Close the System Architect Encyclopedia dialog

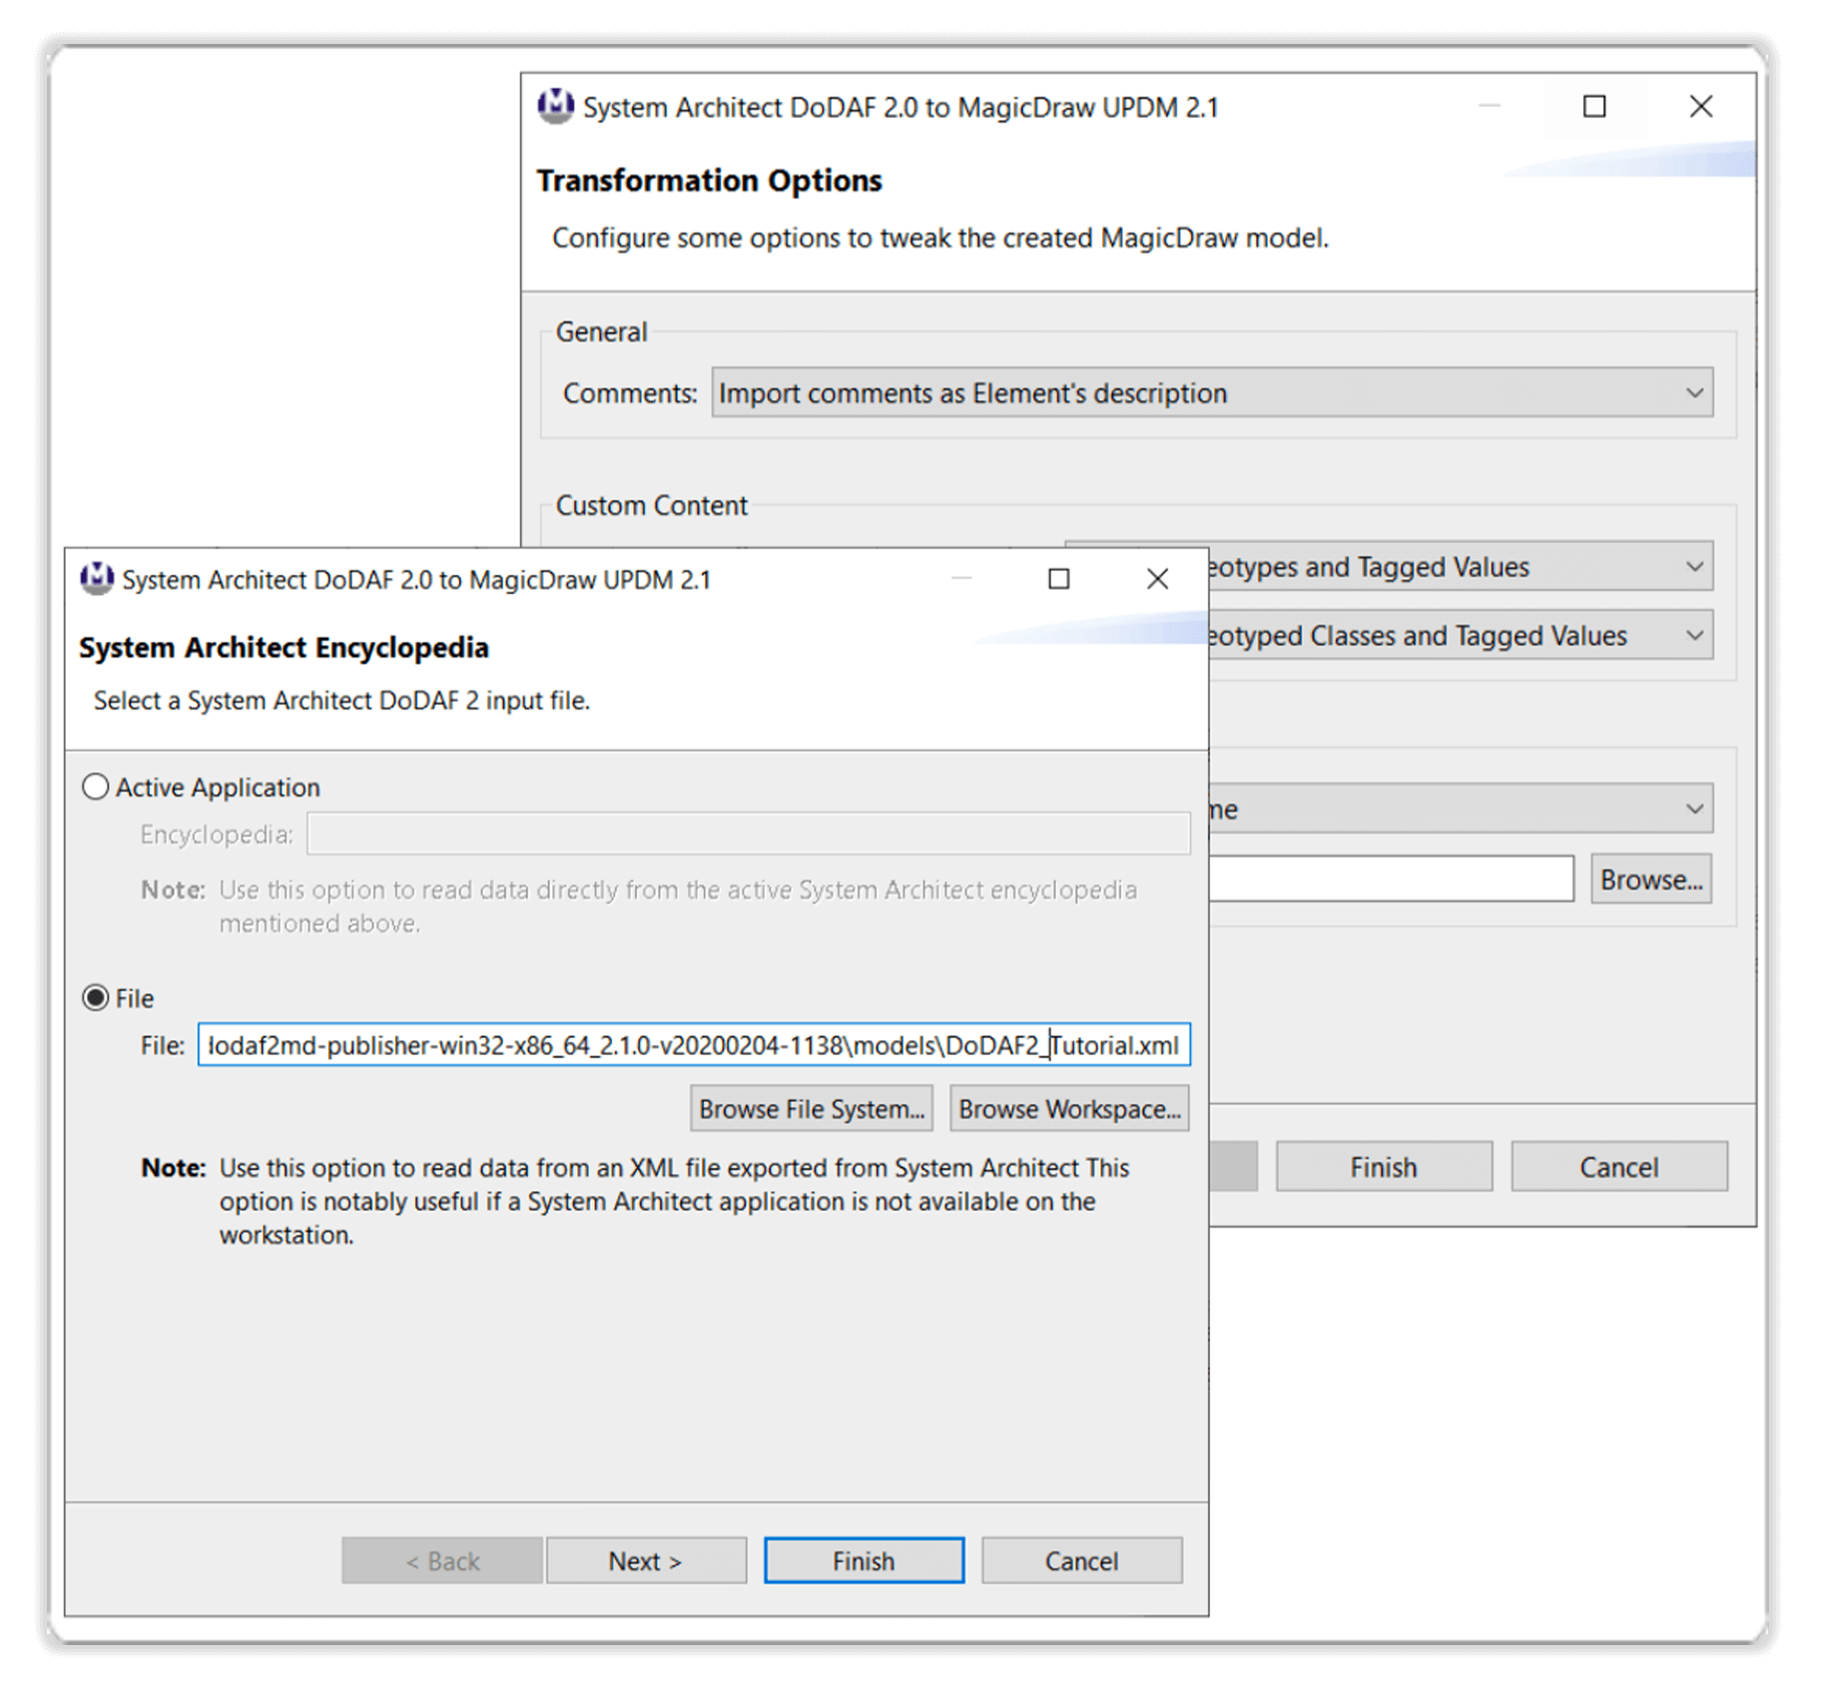click(x=1157, y=579)
